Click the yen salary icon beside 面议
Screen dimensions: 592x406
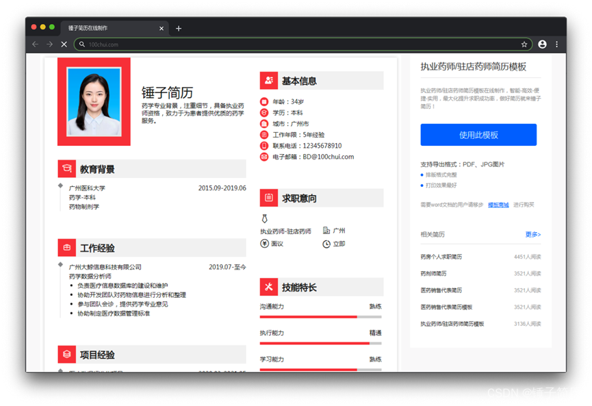[264, 244]
